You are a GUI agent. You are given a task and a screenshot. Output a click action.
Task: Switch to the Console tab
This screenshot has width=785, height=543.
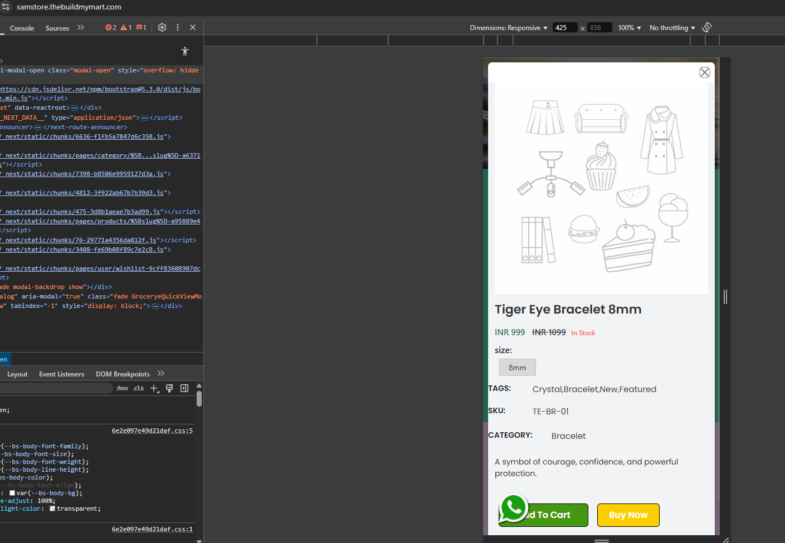22,28
